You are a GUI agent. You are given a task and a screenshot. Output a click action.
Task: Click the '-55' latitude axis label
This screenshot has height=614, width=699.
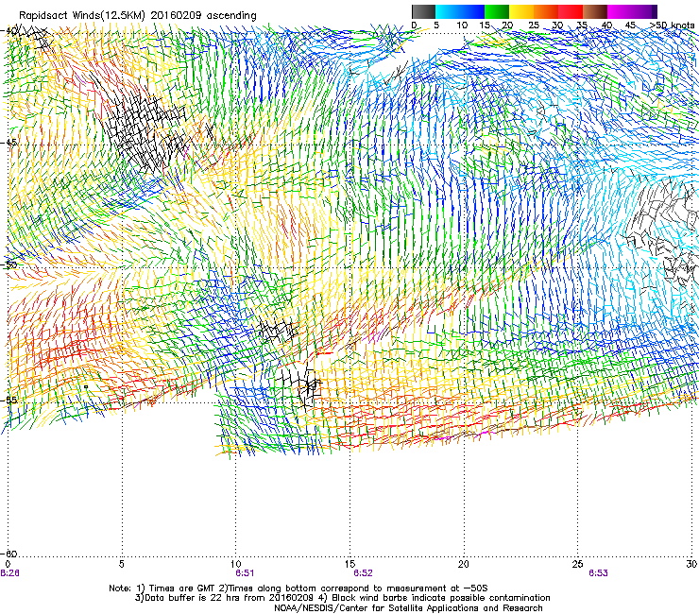pyautogui.click(x=9, y=400)
